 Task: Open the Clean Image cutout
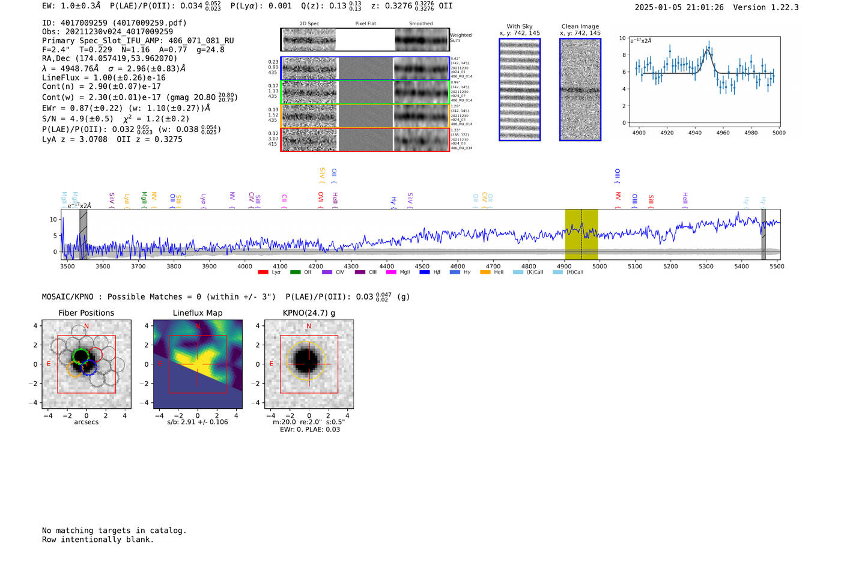(x=580, y=89)
